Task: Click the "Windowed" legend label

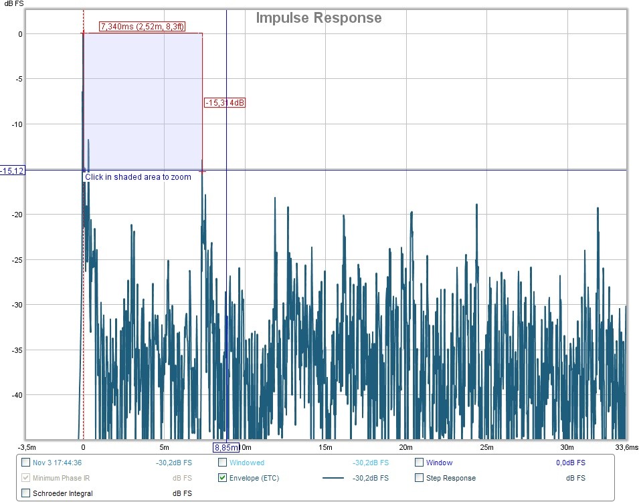Action: pyautogui.click(x=246, y=463)
